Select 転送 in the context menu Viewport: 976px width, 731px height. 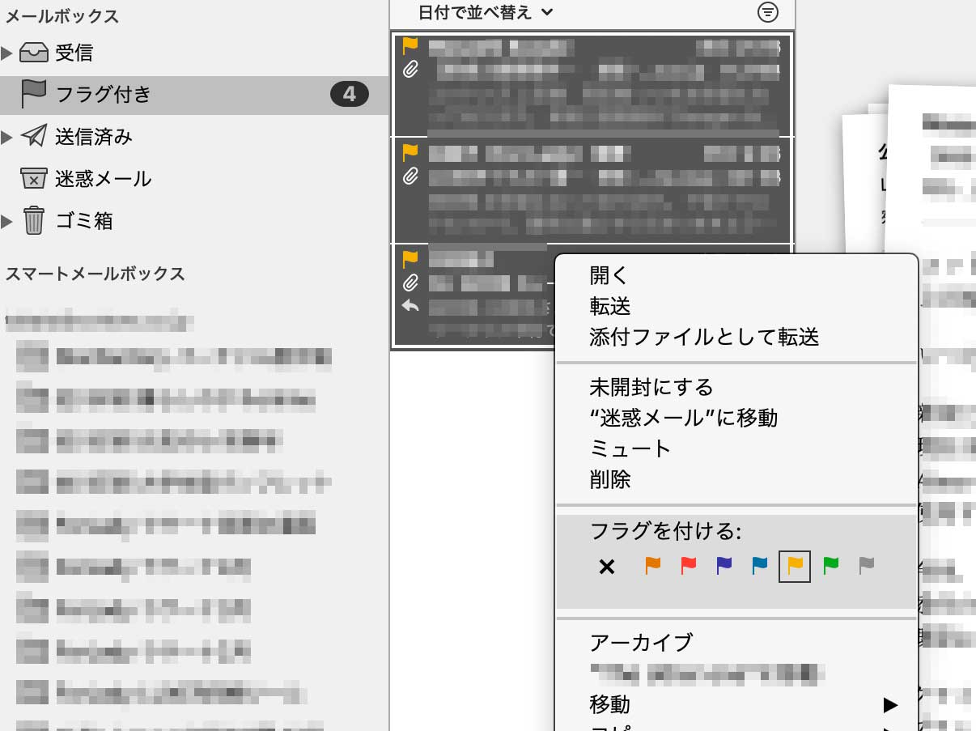point(610,306)
